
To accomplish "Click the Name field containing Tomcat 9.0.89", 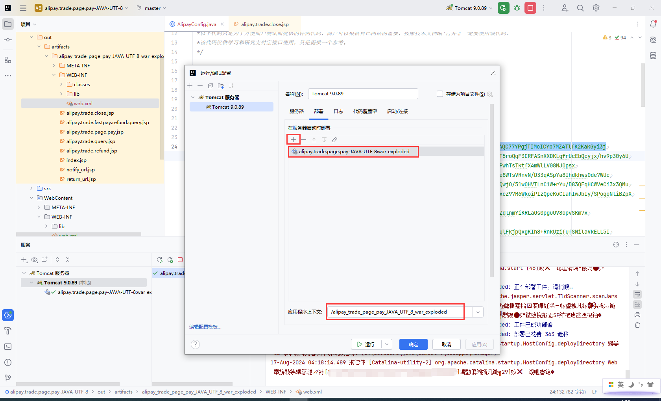I will [x=363, y=94].
